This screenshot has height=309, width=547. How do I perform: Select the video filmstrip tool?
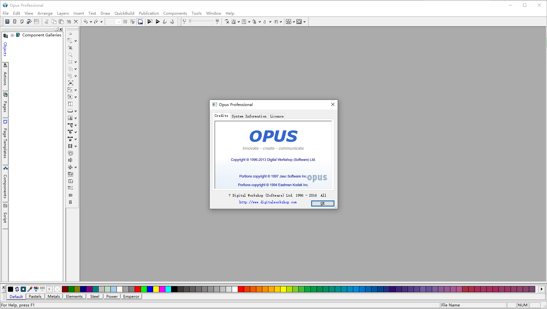point(70,146)
